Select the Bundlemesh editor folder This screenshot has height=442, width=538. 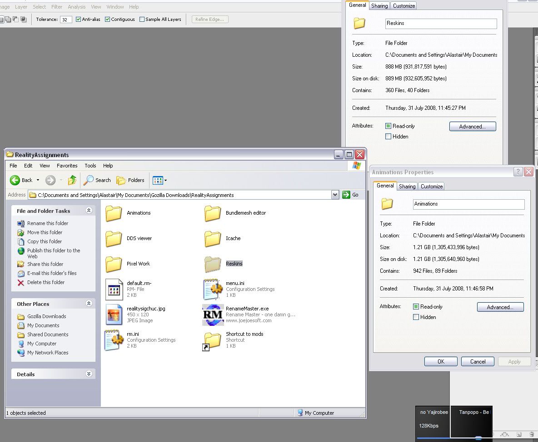pyautogui.click(x=213, y=213)
